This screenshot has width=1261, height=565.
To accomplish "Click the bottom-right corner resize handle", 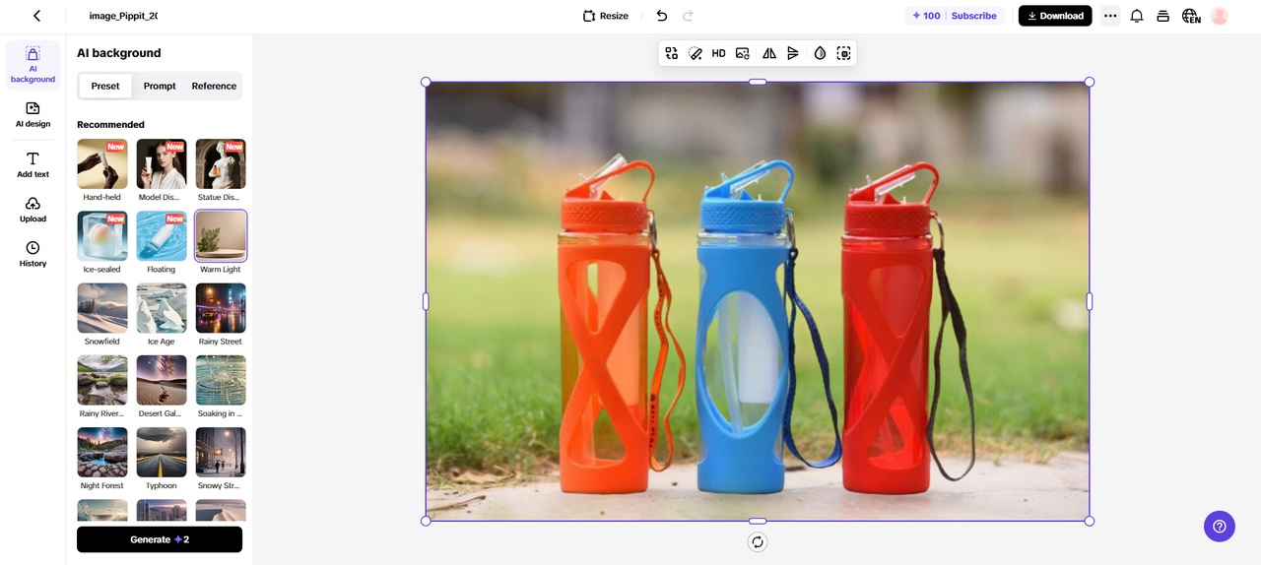I will (x=1090, y=521).
